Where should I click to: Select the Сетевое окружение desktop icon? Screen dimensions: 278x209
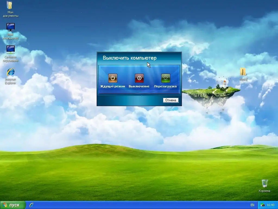tap(11, 54)
